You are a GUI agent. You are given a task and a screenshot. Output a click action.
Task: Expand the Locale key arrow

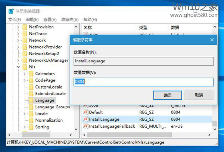25,114
